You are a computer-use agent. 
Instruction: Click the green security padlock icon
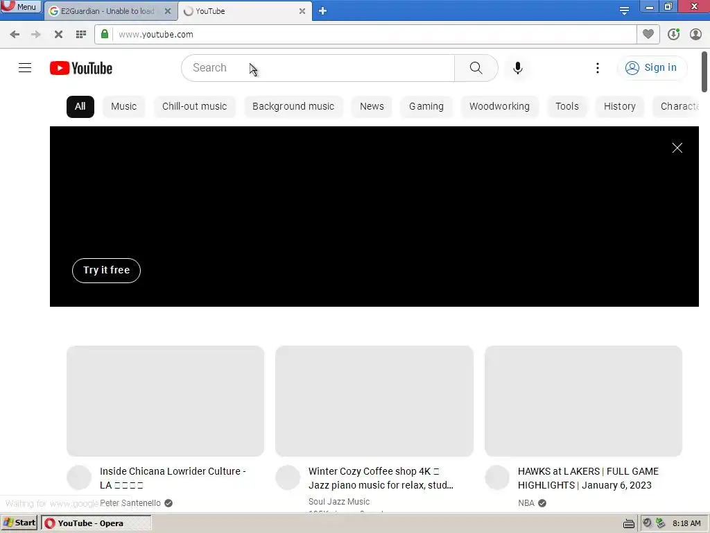[x=105, y=34]
